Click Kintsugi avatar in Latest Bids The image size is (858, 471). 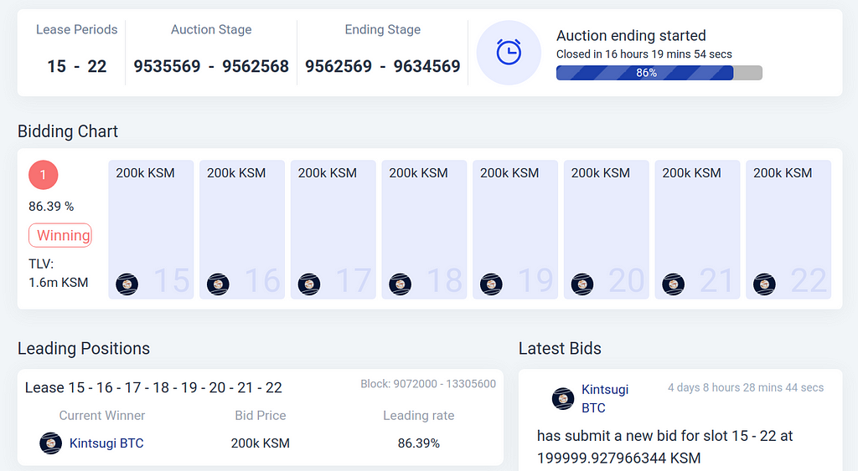(x=563, y=398)
